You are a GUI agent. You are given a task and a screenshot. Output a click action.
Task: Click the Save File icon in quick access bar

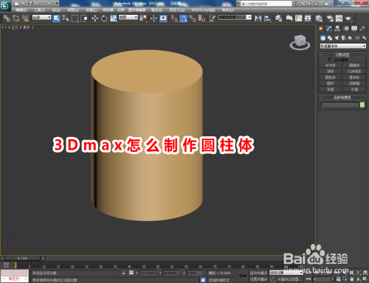point(31,3)
